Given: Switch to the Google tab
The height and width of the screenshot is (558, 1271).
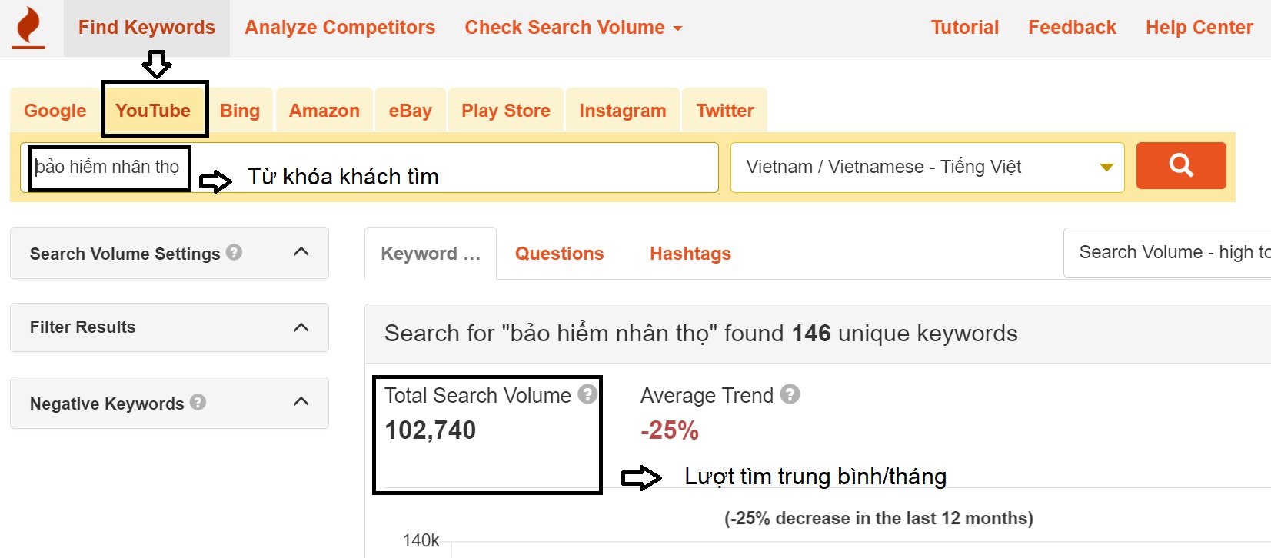Looking at the screenshot, I should pyautogui.click(x=54, y=110).
